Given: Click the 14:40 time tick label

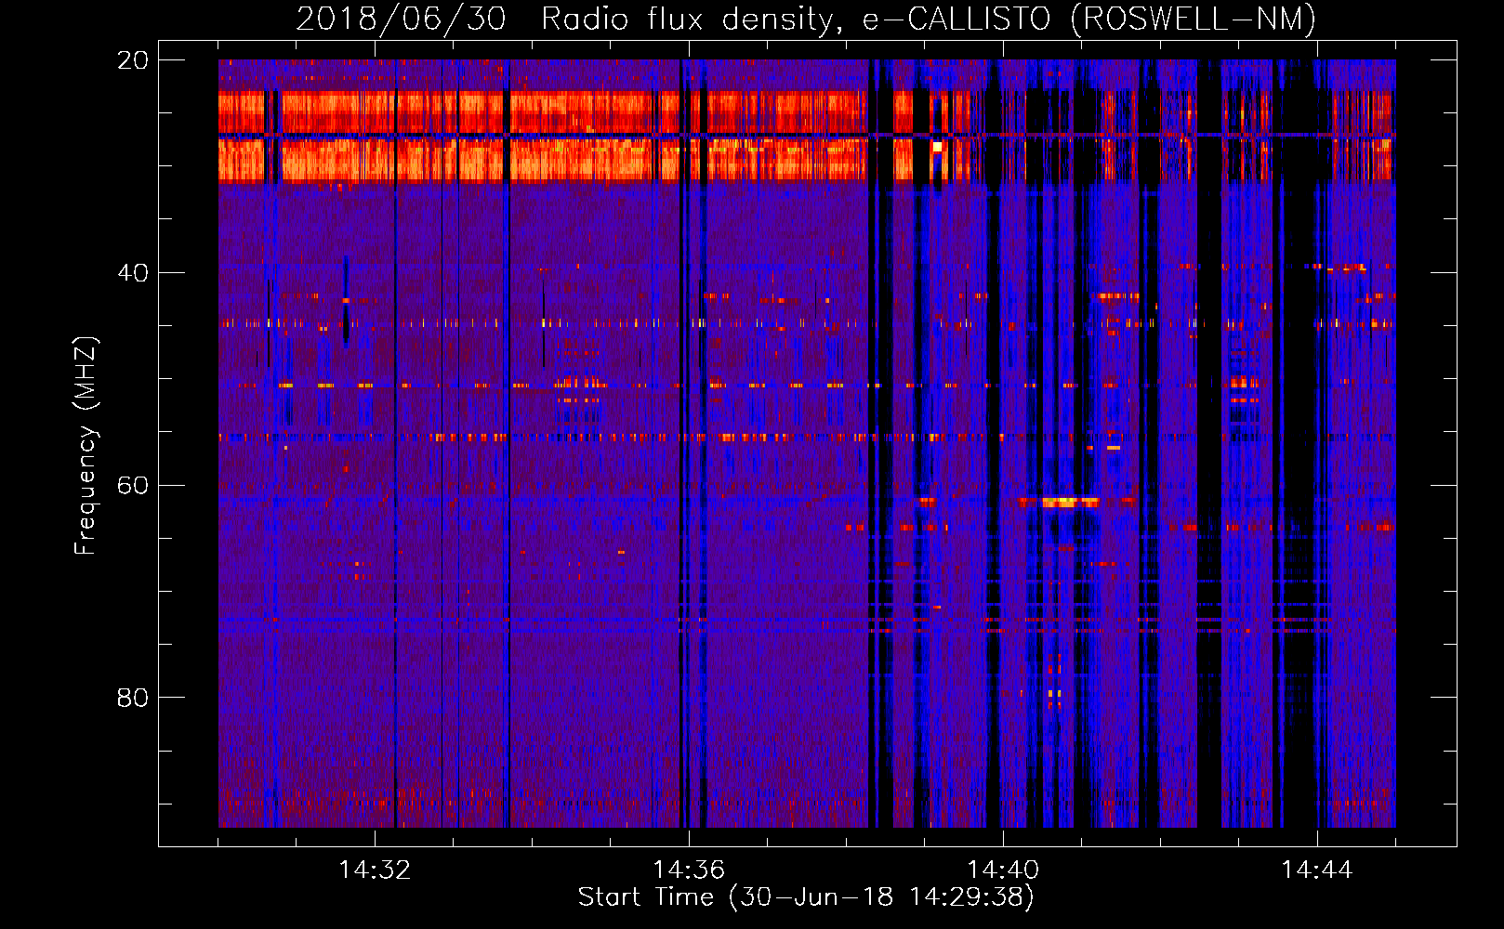Looking at the screenshot, I should (x=1003, y=870).
